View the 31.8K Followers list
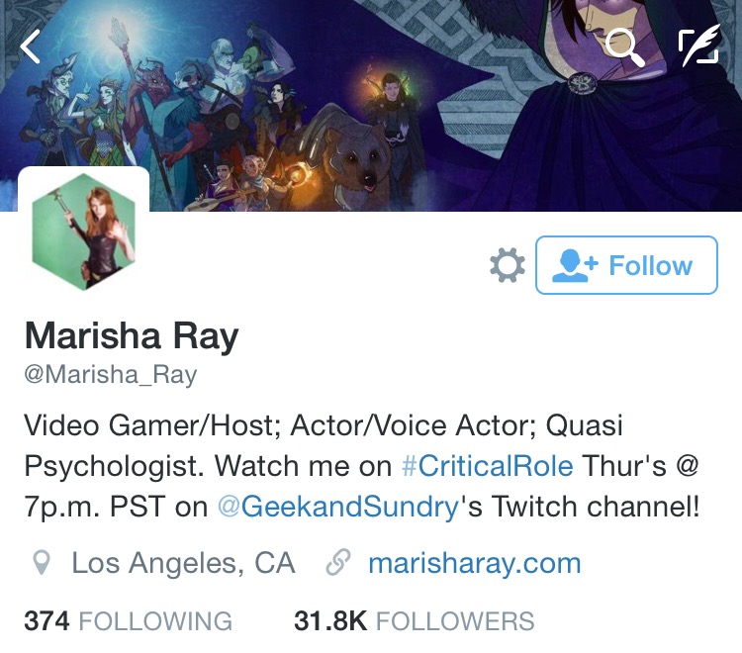The image size is (742, 653). tap(415, 620)
